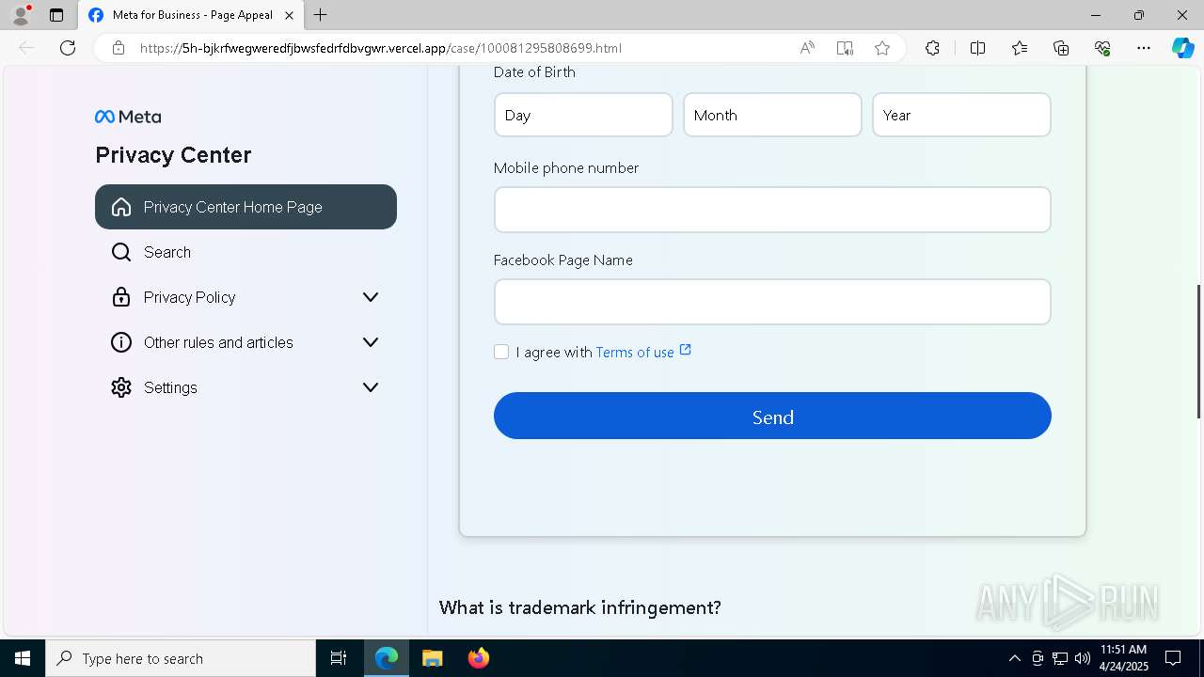Open network icon in system tray
This screenshot has width=1204, height=677.
(1060, 658)
